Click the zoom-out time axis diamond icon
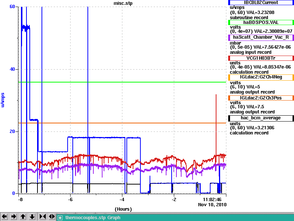The image size is (294, 221). (51, 217)
